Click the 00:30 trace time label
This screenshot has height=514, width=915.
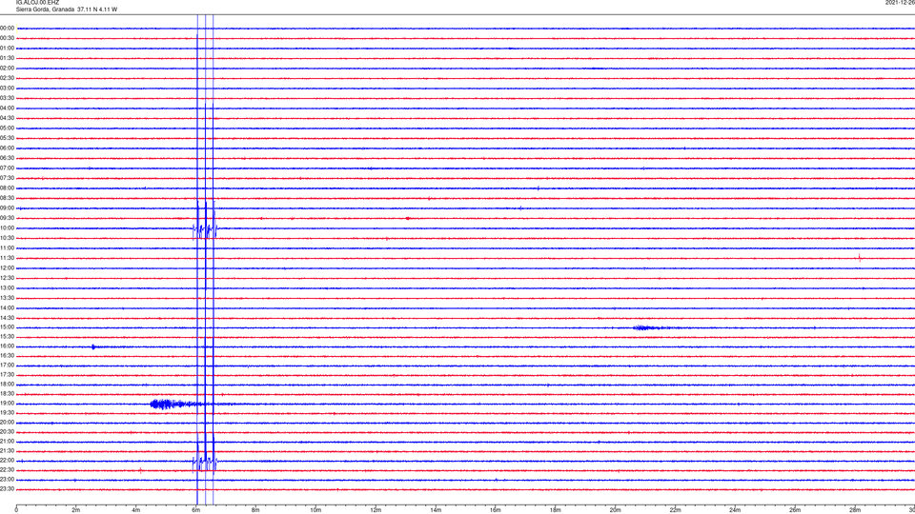tap(7, 38)
